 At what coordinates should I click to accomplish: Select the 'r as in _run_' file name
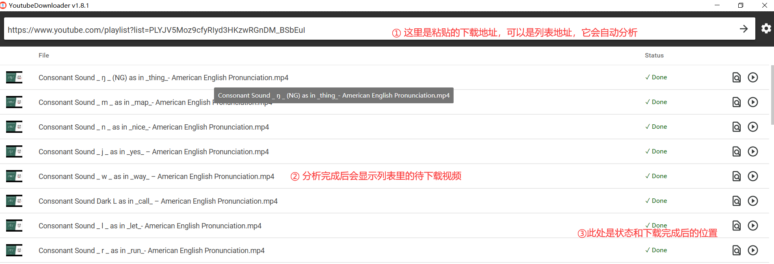pyautogui.click(x=151, y=251)
